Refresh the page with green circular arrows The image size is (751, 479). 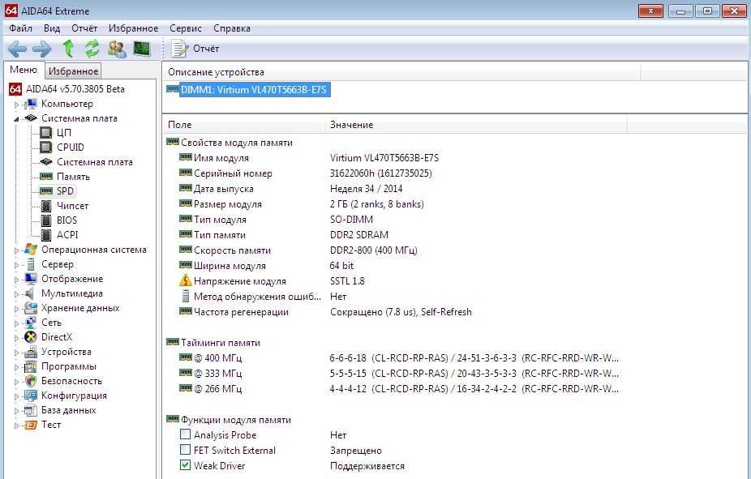tap(92, 49)
